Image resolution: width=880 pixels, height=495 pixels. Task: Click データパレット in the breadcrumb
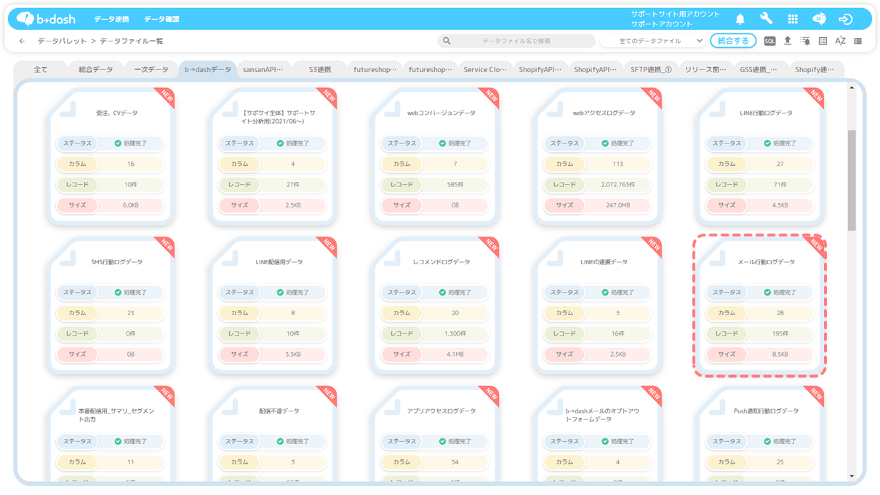[x=63, y=41]
